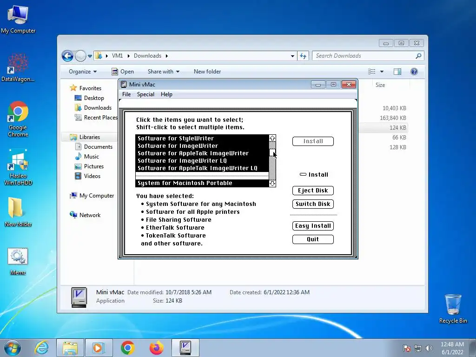Click the Action Center flag tray icon
The width and height of the screenshot is (476, 357).
point(407,348)
